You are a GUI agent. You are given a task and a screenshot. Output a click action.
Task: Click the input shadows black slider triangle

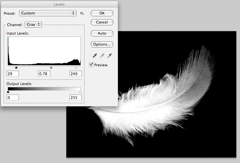tap(16, 68)
